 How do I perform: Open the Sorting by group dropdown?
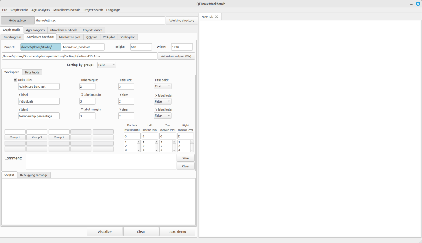coord(107,65)
